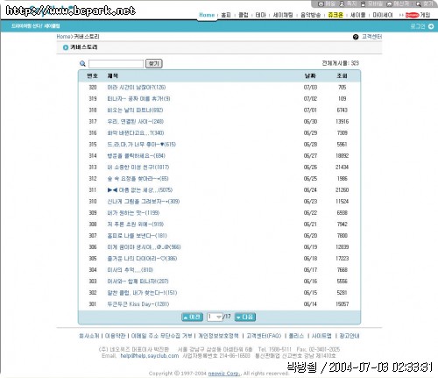Screen dimensions: 438x378
Task: Open post number 308 title link
Action: pyautogui.click(x=135, y=225)
